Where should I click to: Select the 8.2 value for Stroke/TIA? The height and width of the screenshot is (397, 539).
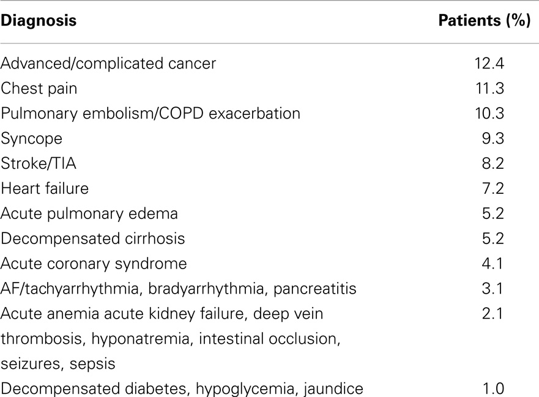[x=493, y=163]
